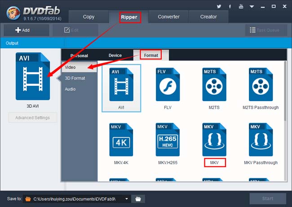Click the Start button
292x207 pixels.
(268, 199)
